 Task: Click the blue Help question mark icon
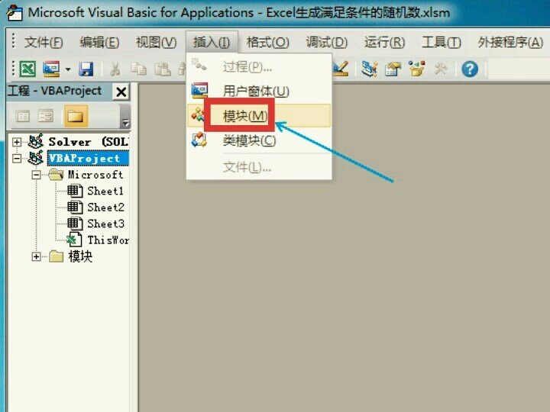pos(470,69)
